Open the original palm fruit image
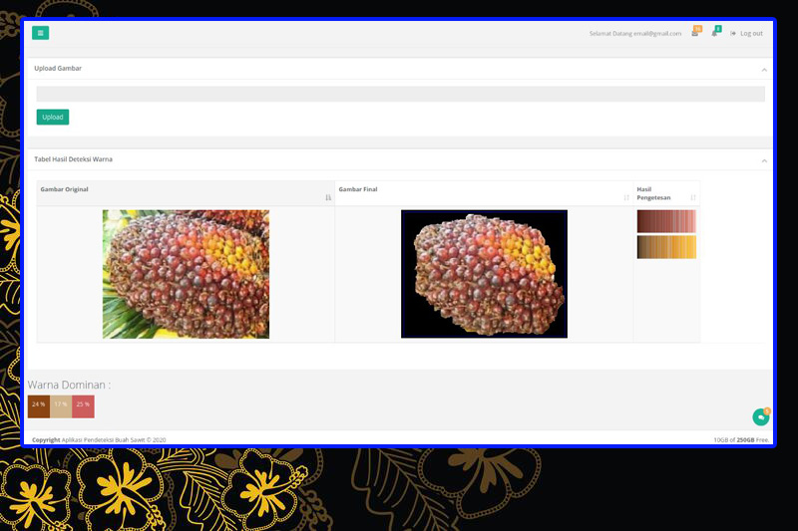The height and width of the screenshot is (531, 798). (x=186, y=274)
